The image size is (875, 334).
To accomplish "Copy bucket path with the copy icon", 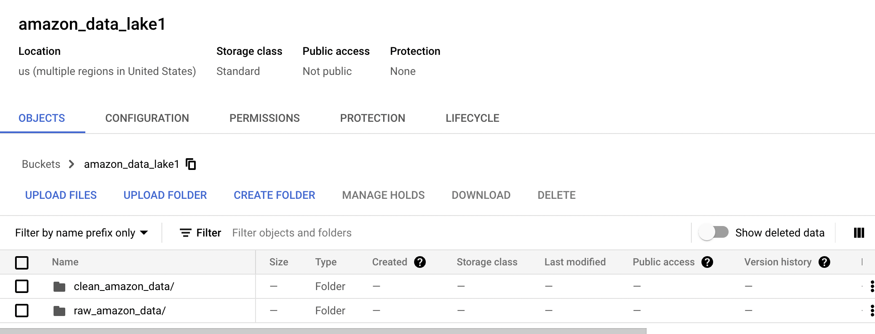I will point(191,164).
